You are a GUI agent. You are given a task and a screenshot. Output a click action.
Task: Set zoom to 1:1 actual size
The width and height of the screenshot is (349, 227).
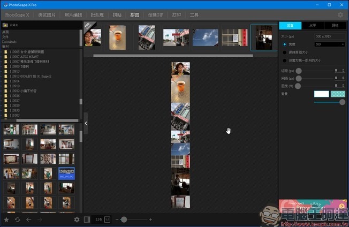click(x=107, y=220)
